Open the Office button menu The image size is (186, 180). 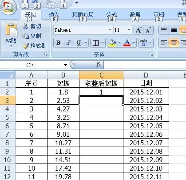click(8, 8)
